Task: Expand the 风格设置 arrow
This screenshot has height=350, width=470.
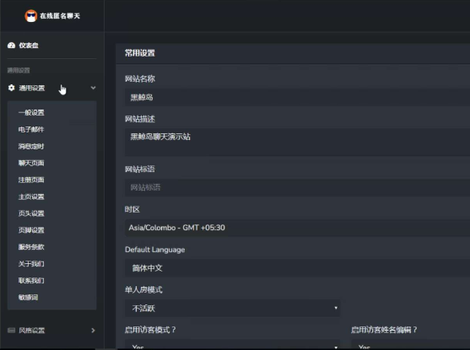Action: click(x=93, y=331)
